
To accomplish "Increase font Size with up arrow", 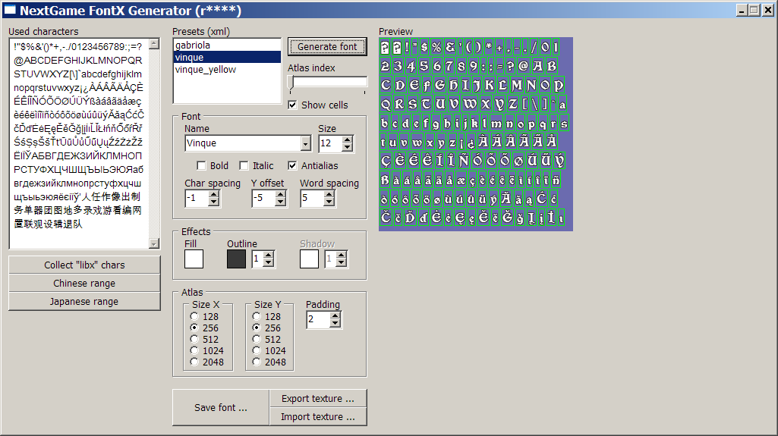I will pos(348,140).
